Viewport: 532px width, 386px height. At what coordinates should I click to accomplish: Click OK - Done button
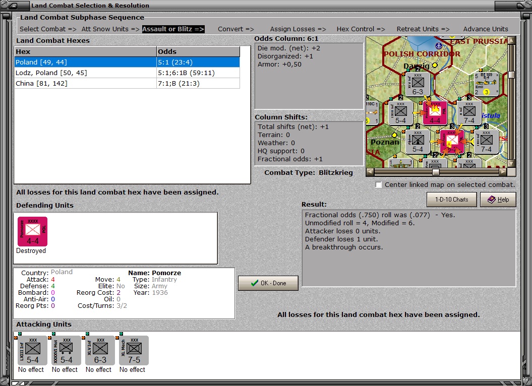pyautogui.click(x=268, y=283)
